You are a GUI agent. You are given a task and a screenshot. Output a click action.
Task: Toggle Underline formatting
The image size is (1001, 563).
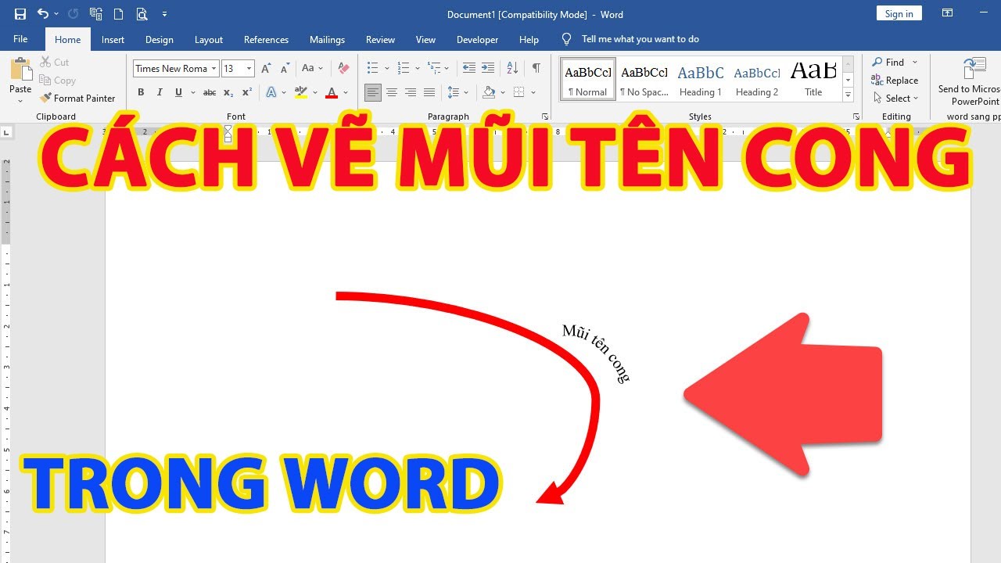pos(178,92)
